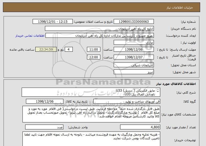This screenshot has height=146, width=206.
Task: Click the countdown timer 22:34:59
Action: [46, 50]
